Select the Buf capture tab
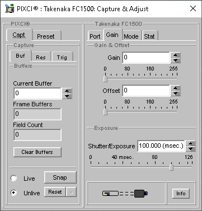 pyautogui.click(x=20, y=56)
